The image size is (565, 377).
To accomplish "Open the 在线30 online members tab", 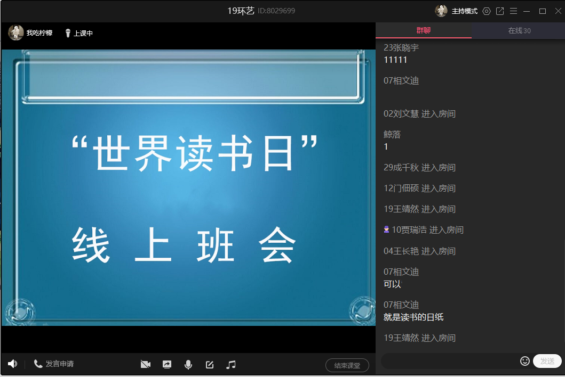I will (519, 31).
